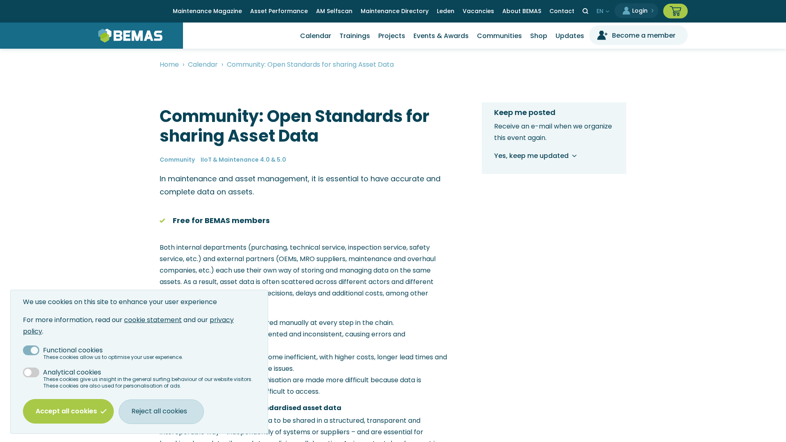786x442 pixels.
Task: Open Communities menu item
Action: (499, 36)
